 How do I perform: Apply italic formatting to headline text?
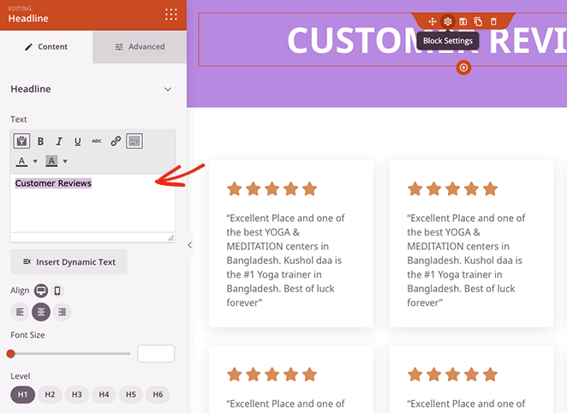[x=59, y=141]
